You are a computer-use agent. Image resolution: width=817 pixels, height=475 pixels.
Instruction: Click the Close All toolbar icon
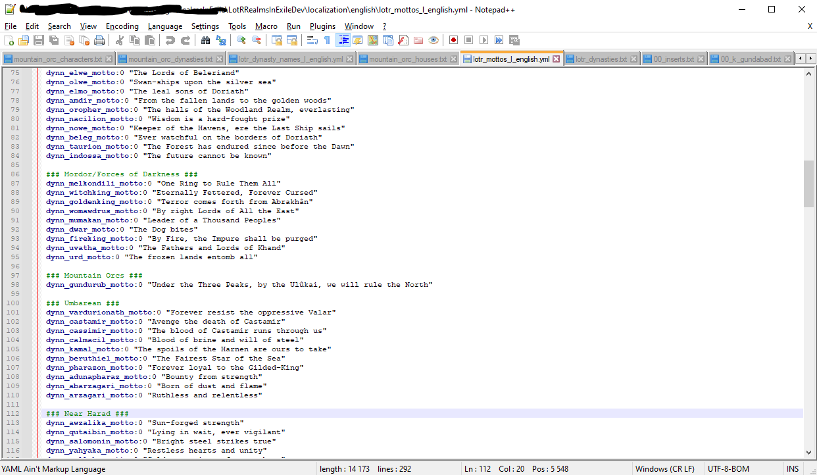click(x=84, y=40)
